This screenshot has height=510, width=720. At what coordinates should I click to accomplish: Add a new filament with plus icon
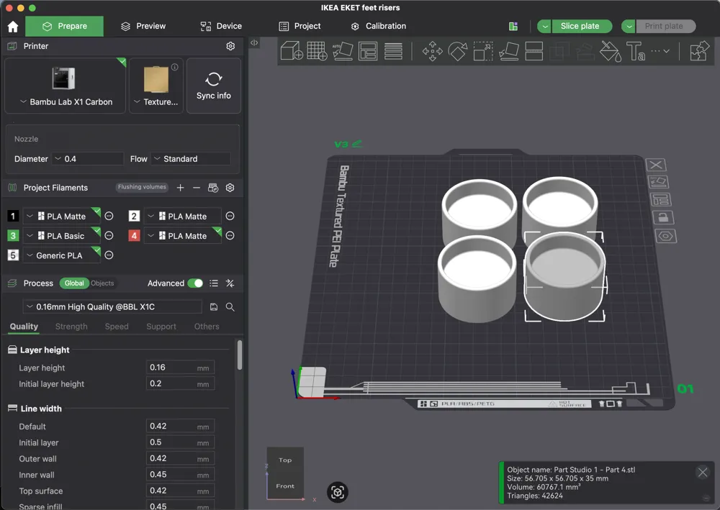[181, 188]
